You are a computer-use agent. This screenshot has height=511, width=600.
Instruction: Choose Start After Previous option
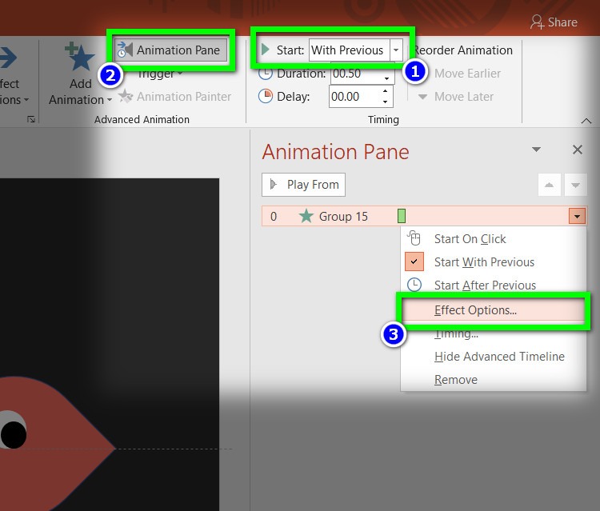point(485,285)
